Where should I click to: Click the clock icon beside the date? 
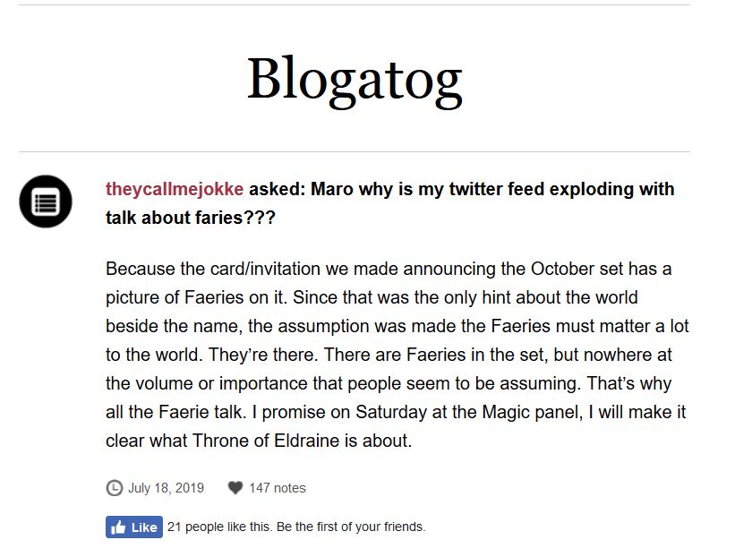(x=114, y=488)
